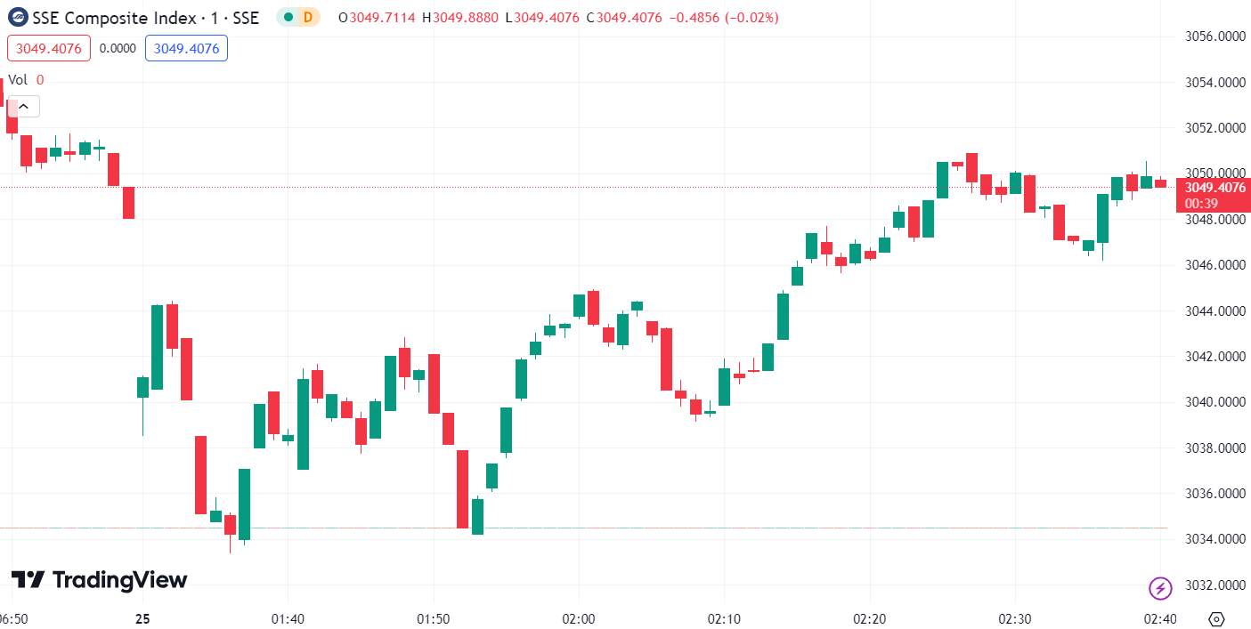Click the 0.0000 spread value between price buttons
This screenshot has height=629, width=1251.
coord(118,48)
